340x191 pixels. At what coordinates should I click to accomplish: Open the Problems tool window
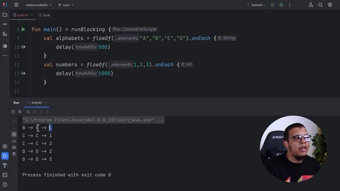[5, 185]
